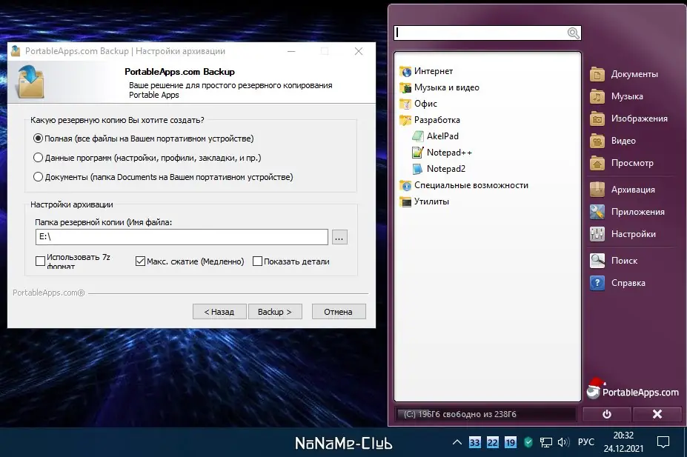The image size is (687, 457).
Task: Open the notification center icon
Action: pos(663,442)
